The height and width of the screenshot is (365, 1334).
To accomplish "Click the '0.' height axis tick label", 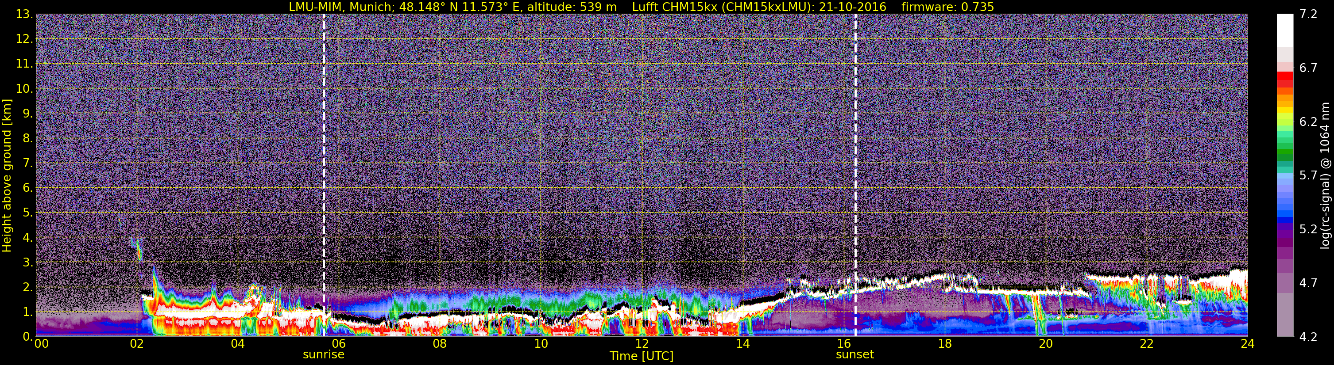I will click(x=27, y=336).
